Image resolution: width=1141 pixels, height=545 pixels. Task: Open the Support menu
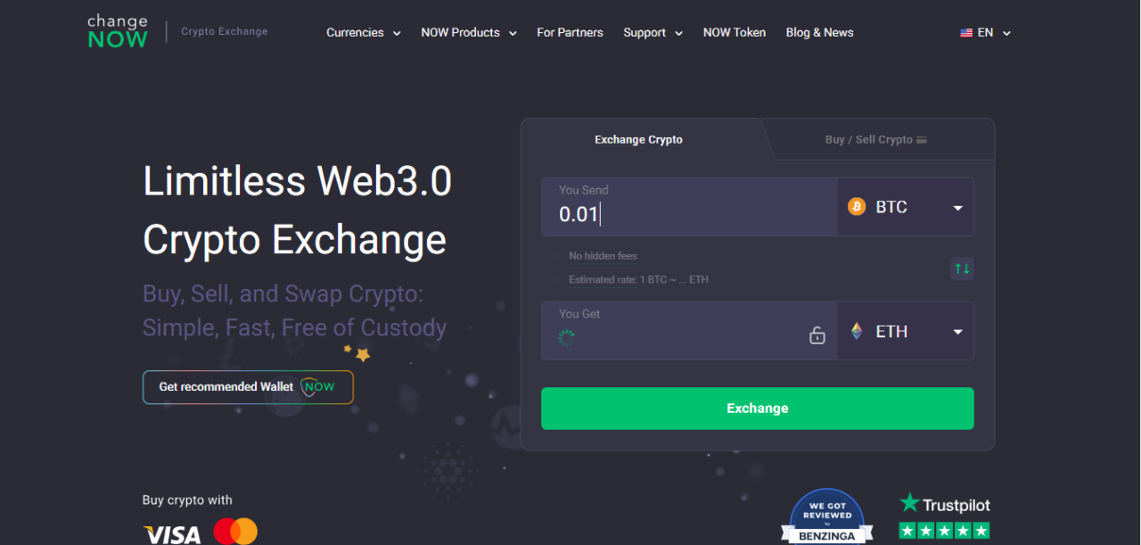652,32
